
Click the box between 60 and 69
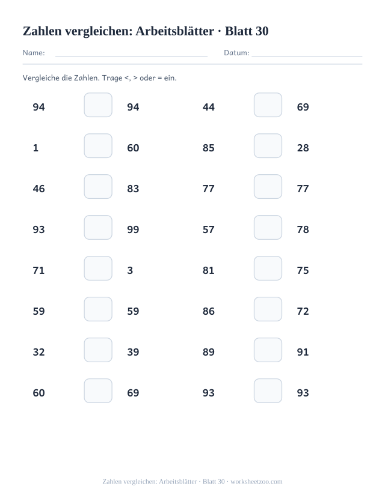click(x=98, y=390)
